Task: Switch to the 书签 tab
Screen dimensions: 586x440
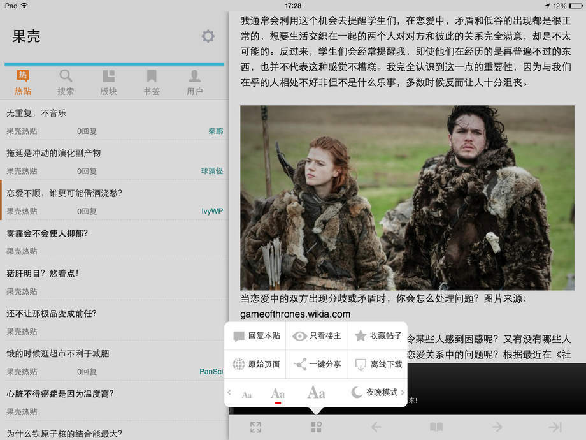Action: click(x=152, y=83)
